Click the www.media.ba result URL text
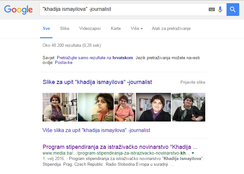 116,153
